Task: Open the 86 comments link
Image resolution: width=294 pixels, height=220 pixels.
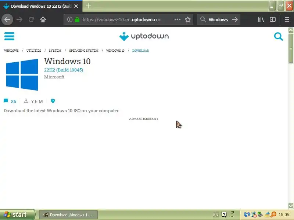Action: click(x=14, y=102)
